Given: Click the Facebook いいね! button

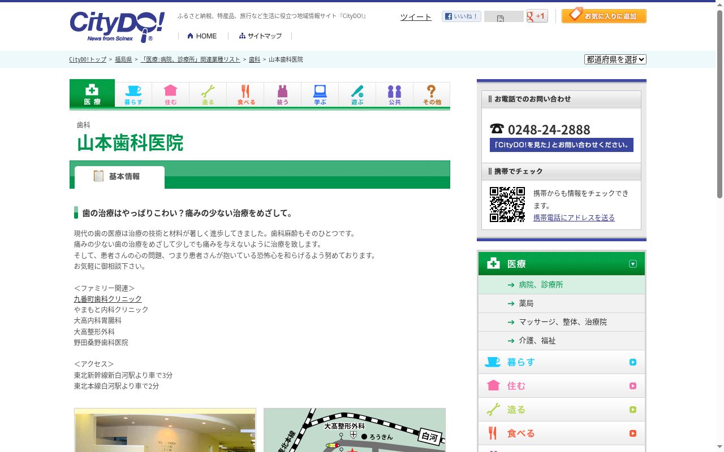Looking at the screenshot, I should (x=462, y=16).
